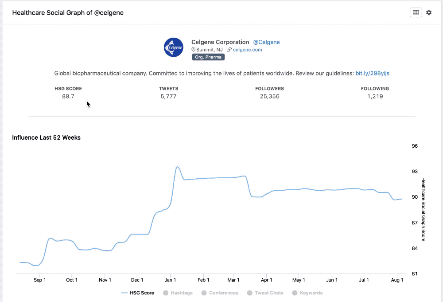Image resolution: width=443 pixels, height=302 pixels.
Task: Open the bit.ly/298yijs guidelines link
Action: (x=373, y=73)
